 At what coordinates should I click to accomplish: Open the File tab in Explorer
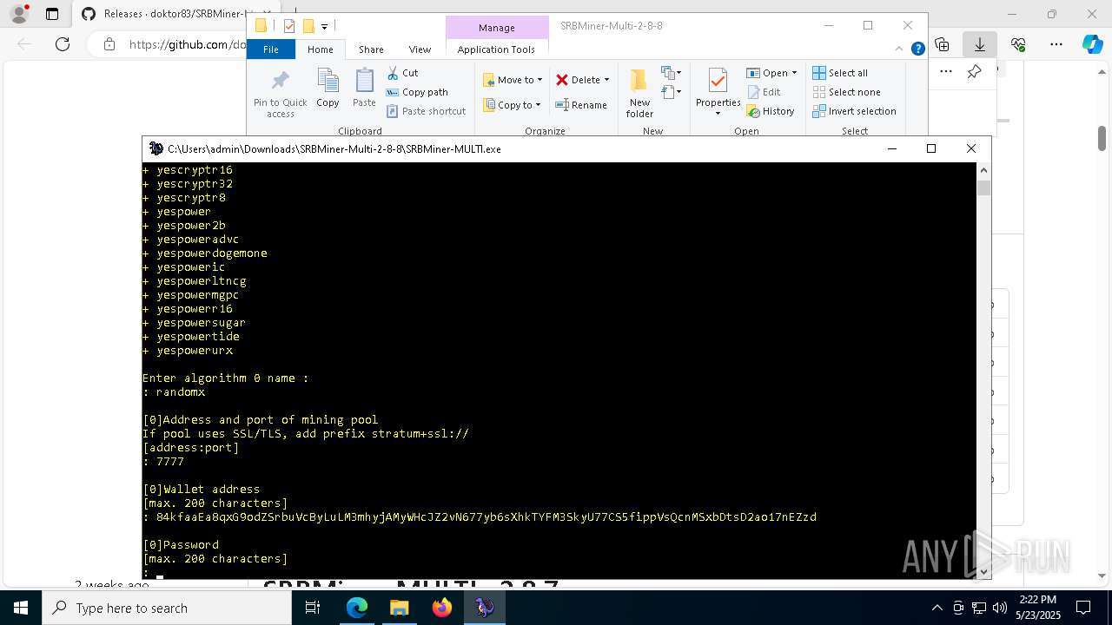(x=271, y=49)
